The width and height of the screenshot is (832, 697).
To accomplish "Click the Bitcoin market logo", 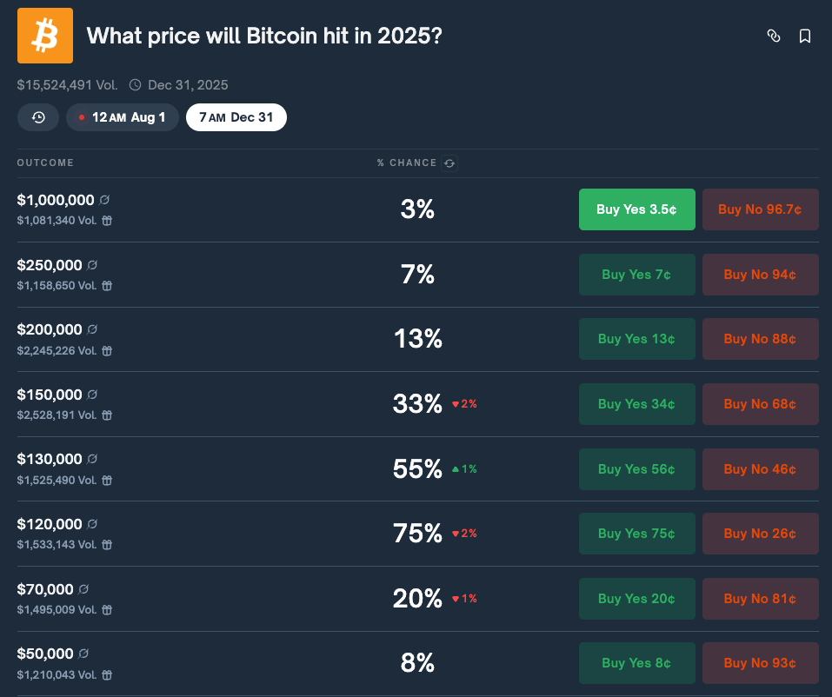I will [x=44, y=36].
